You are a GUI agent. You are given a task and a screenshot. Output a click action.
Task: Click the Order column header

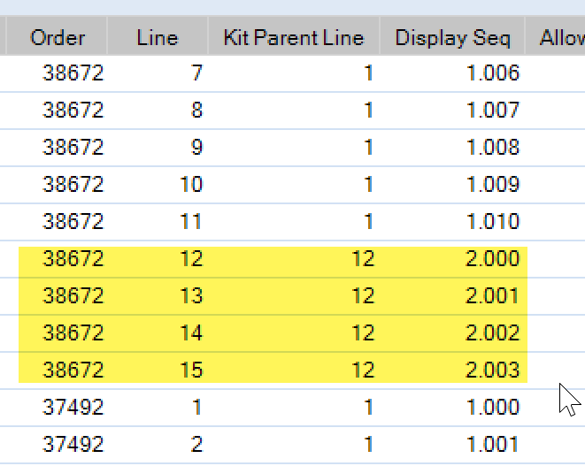pos(58,37)
